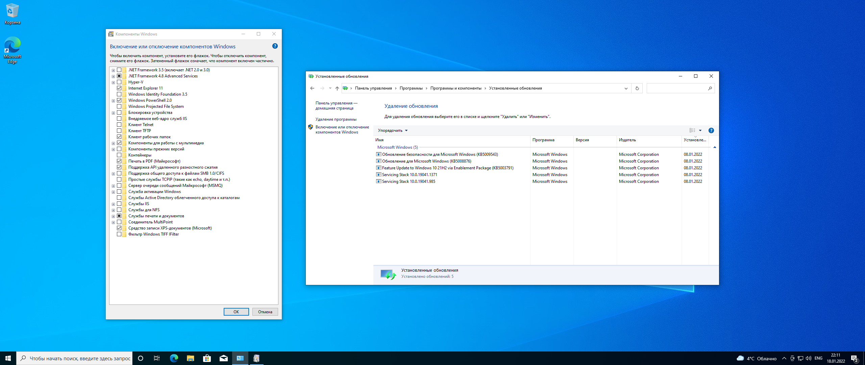The height and width of the screenshot is (365, 865).
Task: Select update KB5009543 in the list
Action: pyautogui.click(x=440, y=154)
